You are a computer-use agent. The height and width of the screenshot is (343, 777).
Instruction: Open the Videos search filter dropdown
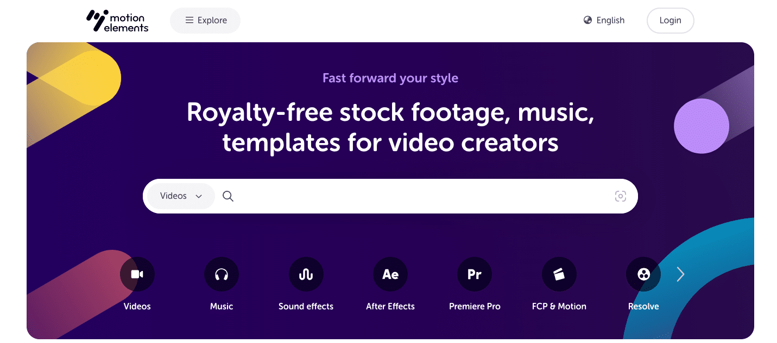[x=181, y=196]
